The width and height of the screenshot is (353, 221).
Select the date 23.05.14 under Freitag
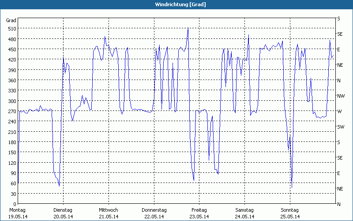(x=199, y=217)
